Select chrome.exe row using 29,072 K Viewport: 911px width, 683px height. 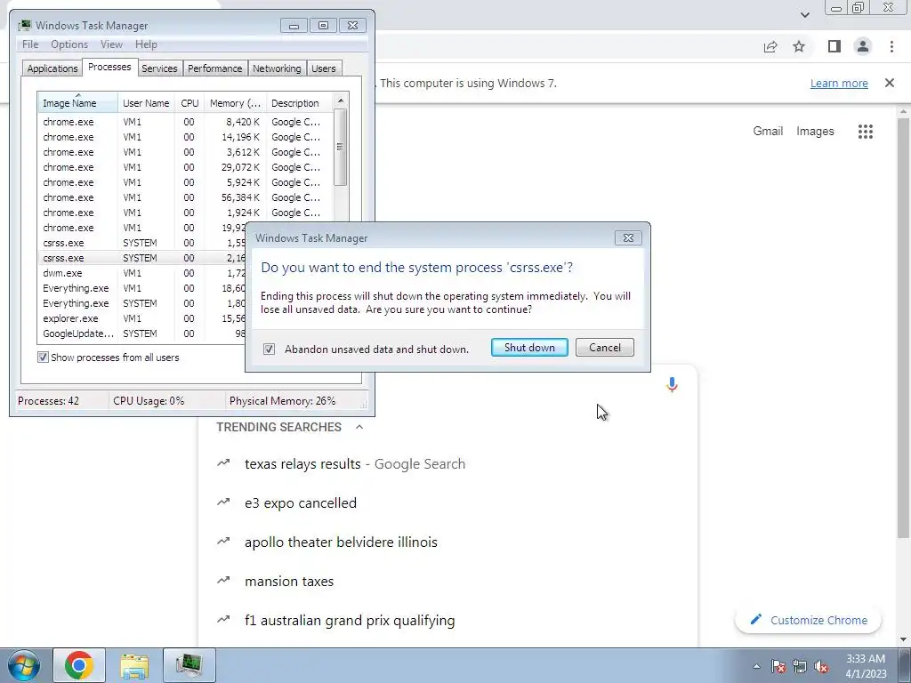186,167
